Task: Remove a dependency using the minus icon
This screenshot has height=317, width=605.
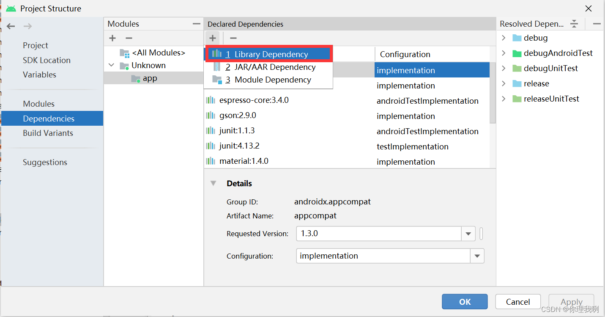Action: click(x=233, y=38)
